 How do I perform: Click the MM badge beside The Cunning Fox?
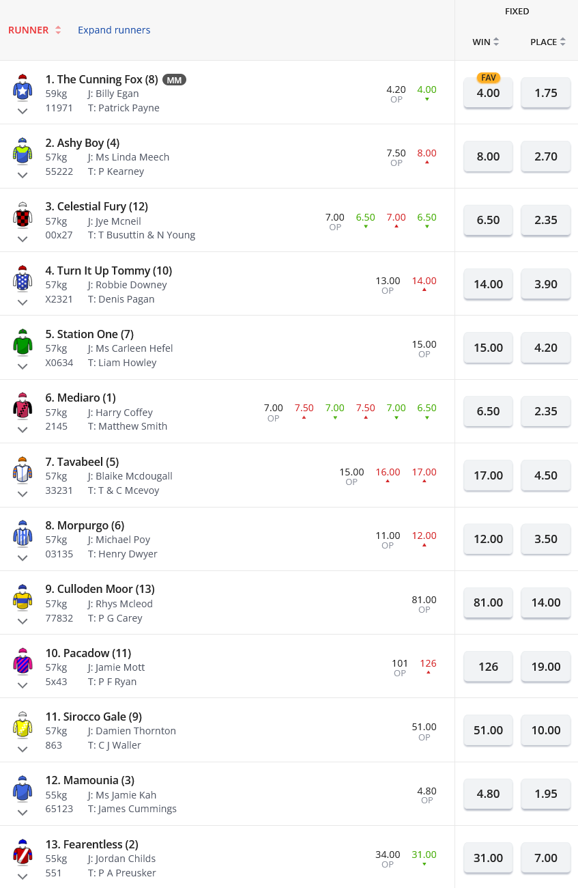pyautogui.click(x=174, y=80)
